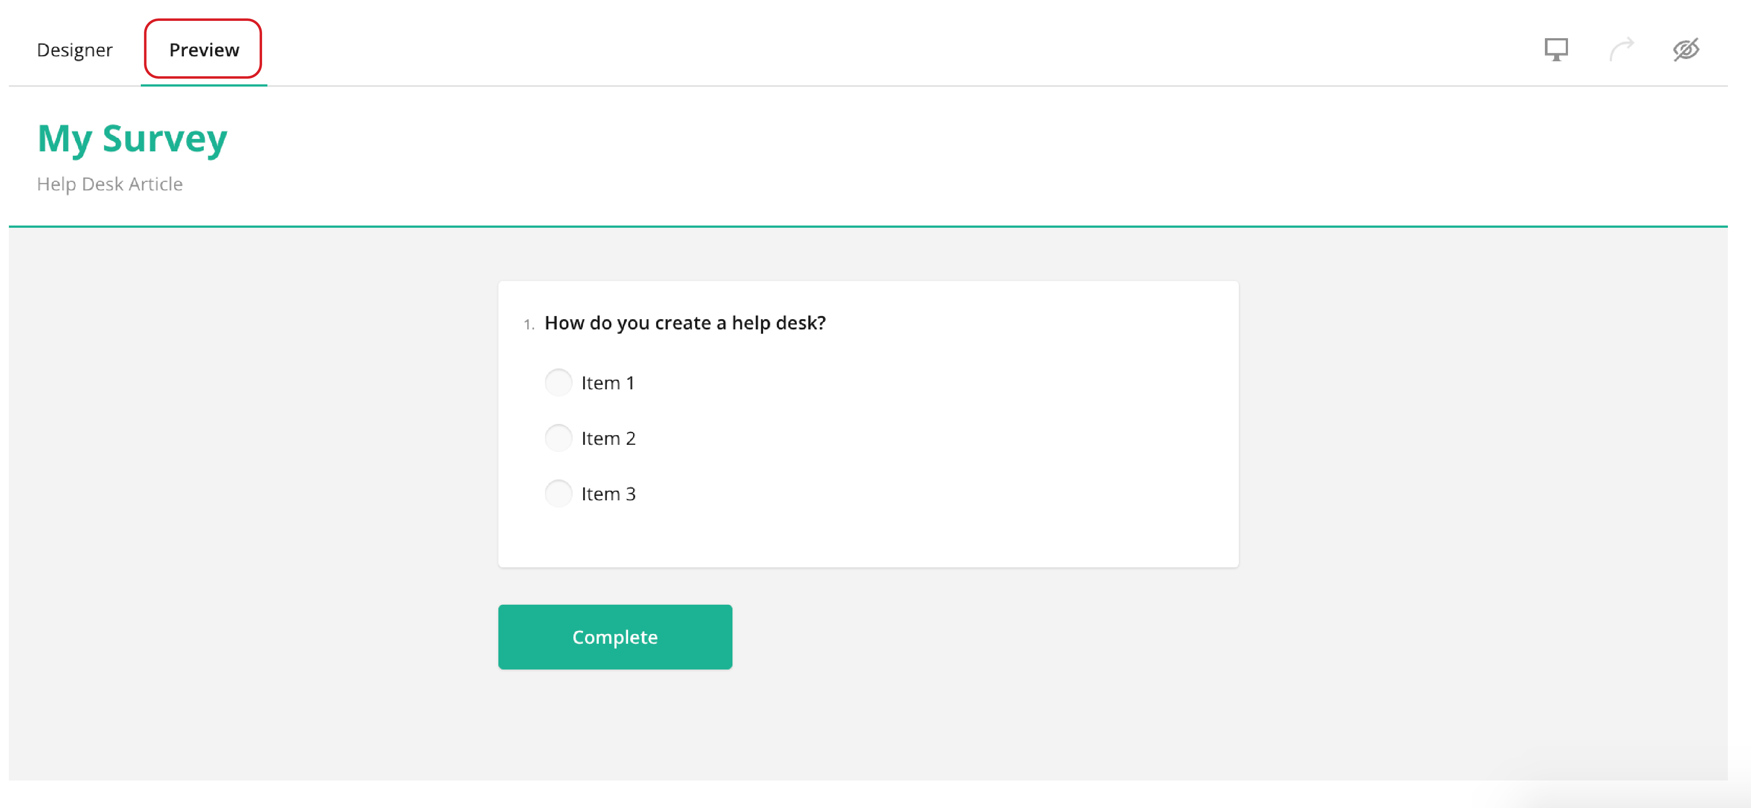The height and width of the screenshot is (808, 1751).
Task: Toggle the show invisible elements eye icon
Action: 1688,49
